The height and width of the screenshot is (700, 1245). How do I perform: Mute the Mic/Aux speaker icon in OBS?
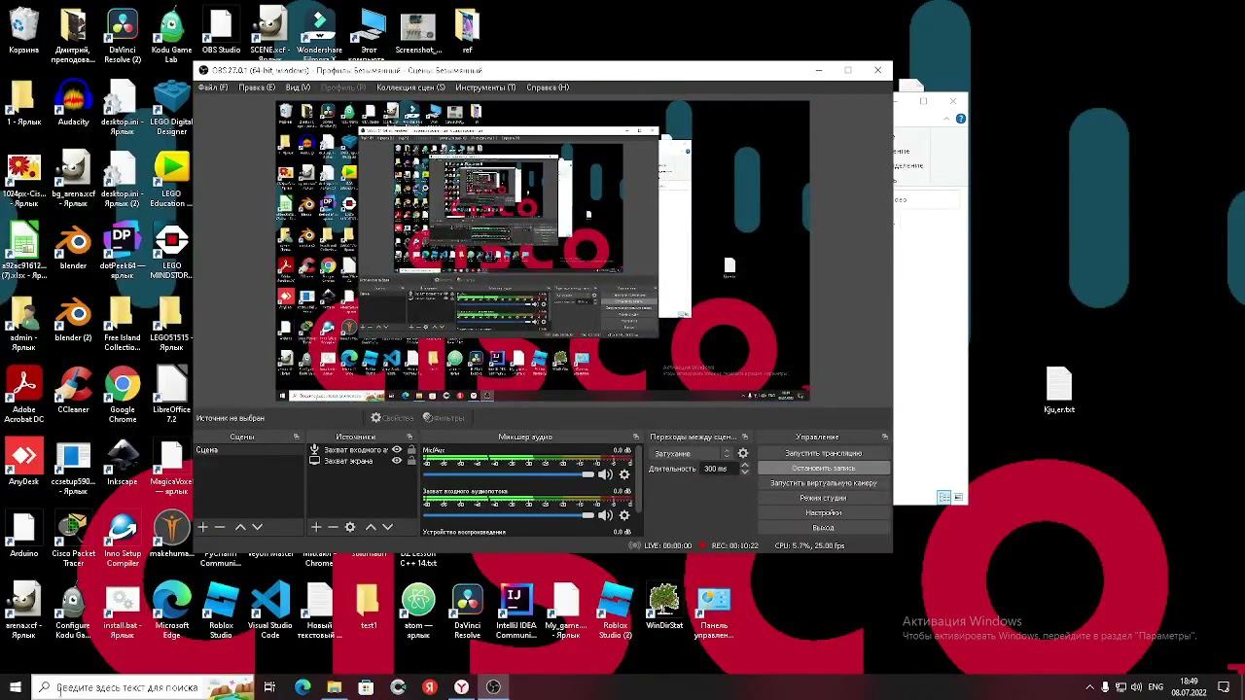coord(605,474)
